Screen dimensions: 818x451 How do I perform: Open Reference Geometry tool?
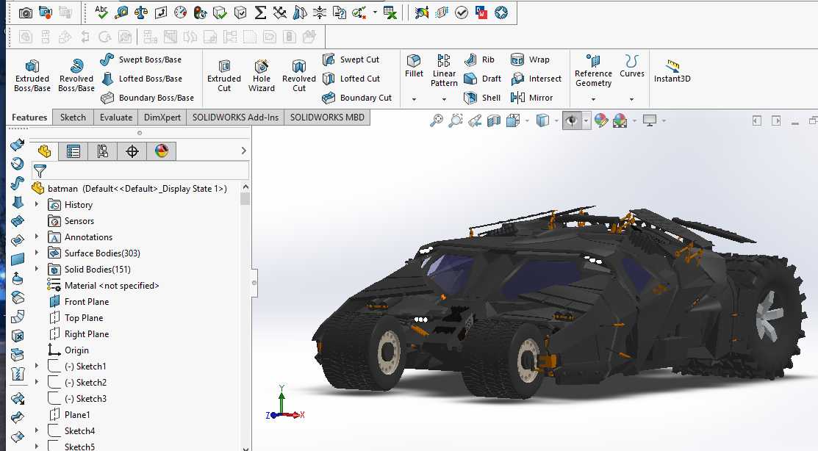click(593, 71)
